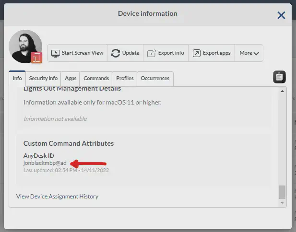The height and width of the screenshot is (232, 296).
Task: Switch to the Info tab
Action: [17, 78]
